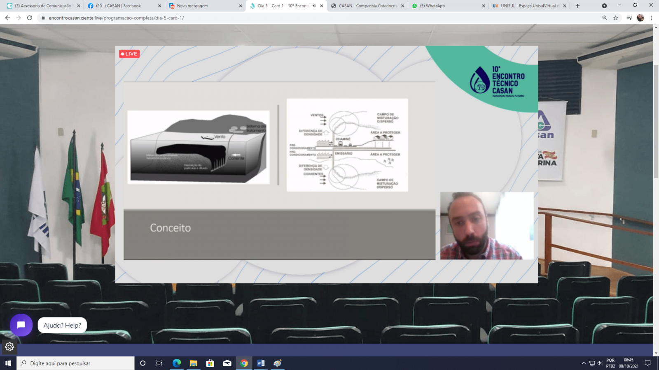The height and width of the screenshot is (370, 659).
Task: Toggle system volume speaker icon
Action: pyautogui.click(x=600, y=363)
